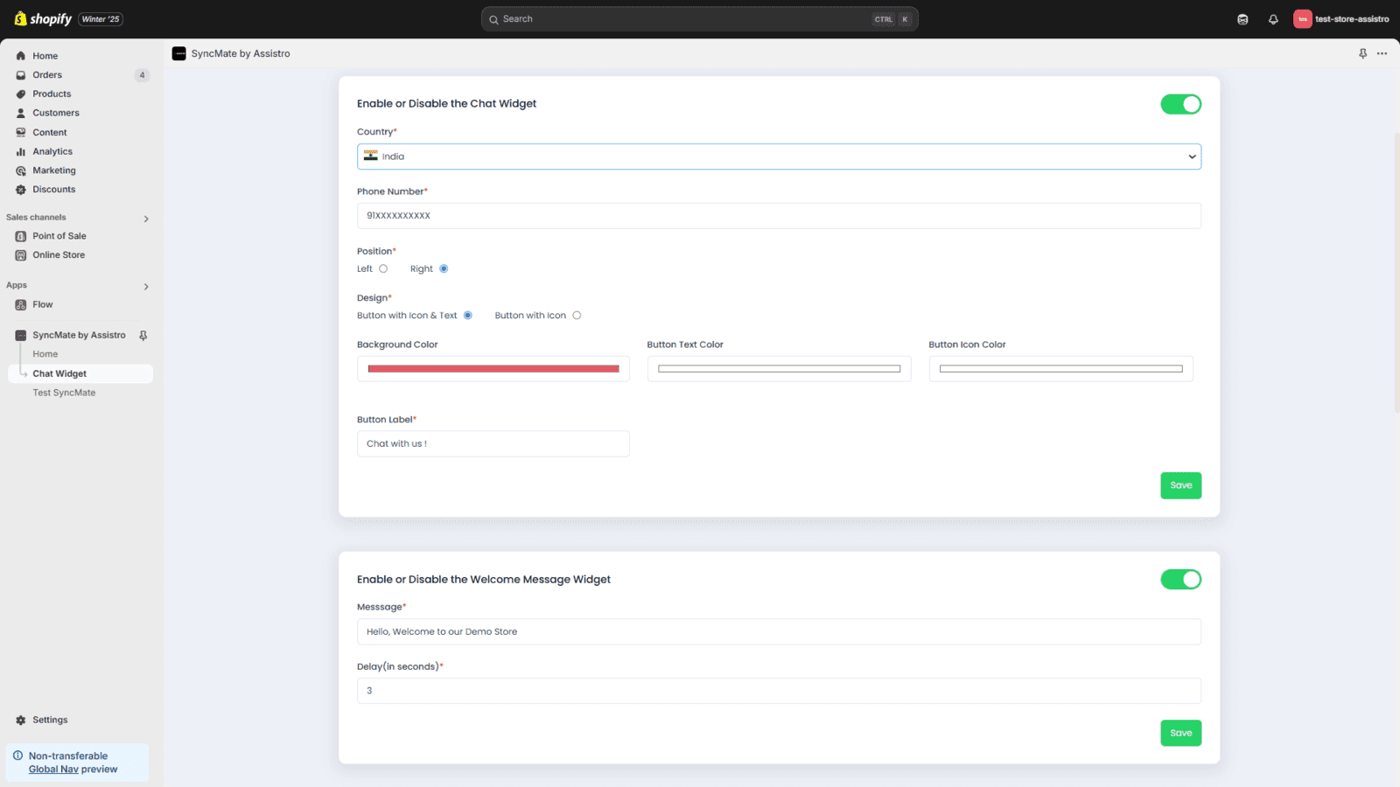The image size is (1400, 787).
Task: Open Test SyncMate sub-menu item
Action: 64,393
